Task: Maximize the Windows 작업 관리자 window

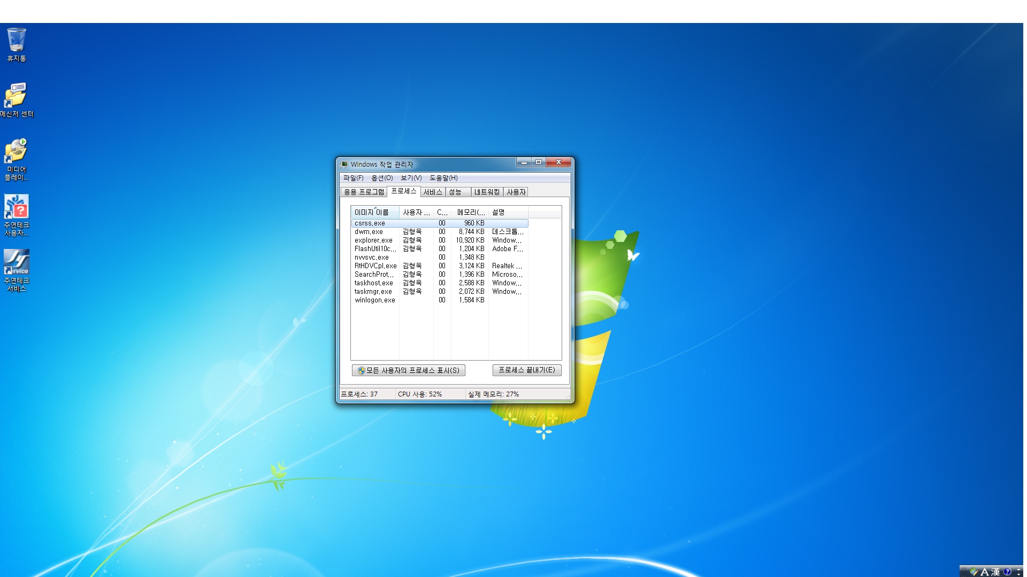Action: pyautogui.click(x=539, y=162)
